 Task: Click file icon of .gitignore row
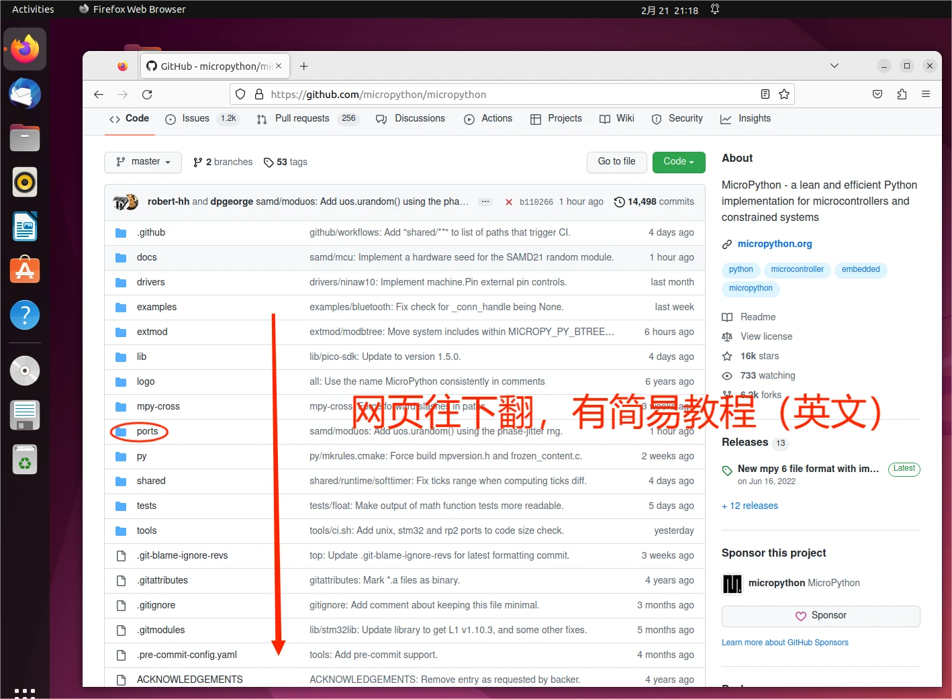click(x=122, y=606)
